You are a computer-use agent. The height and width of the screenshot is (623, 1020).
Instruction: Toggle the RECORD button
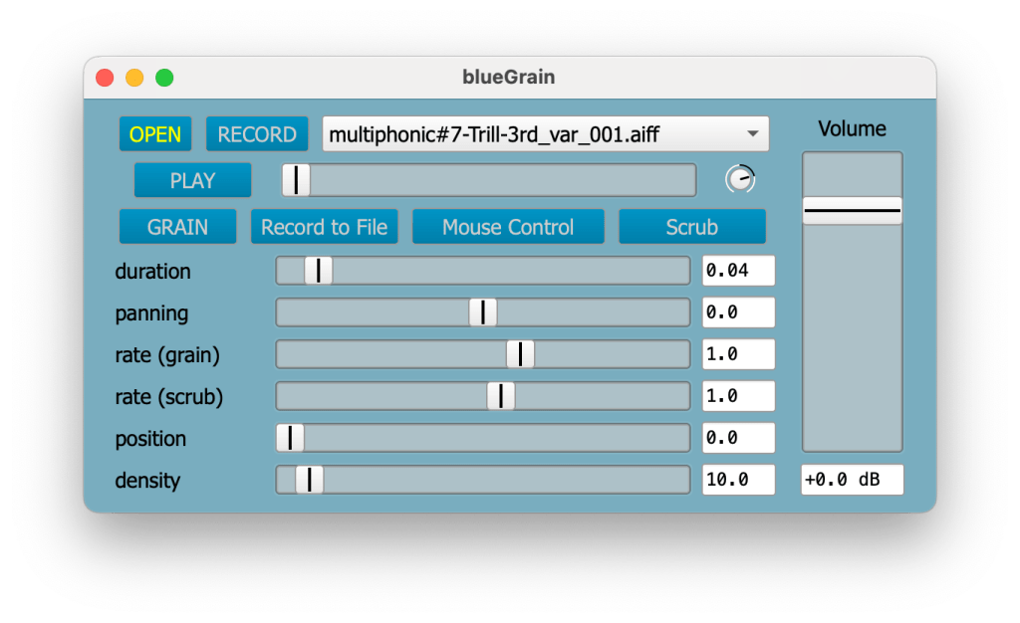[257, 134]
